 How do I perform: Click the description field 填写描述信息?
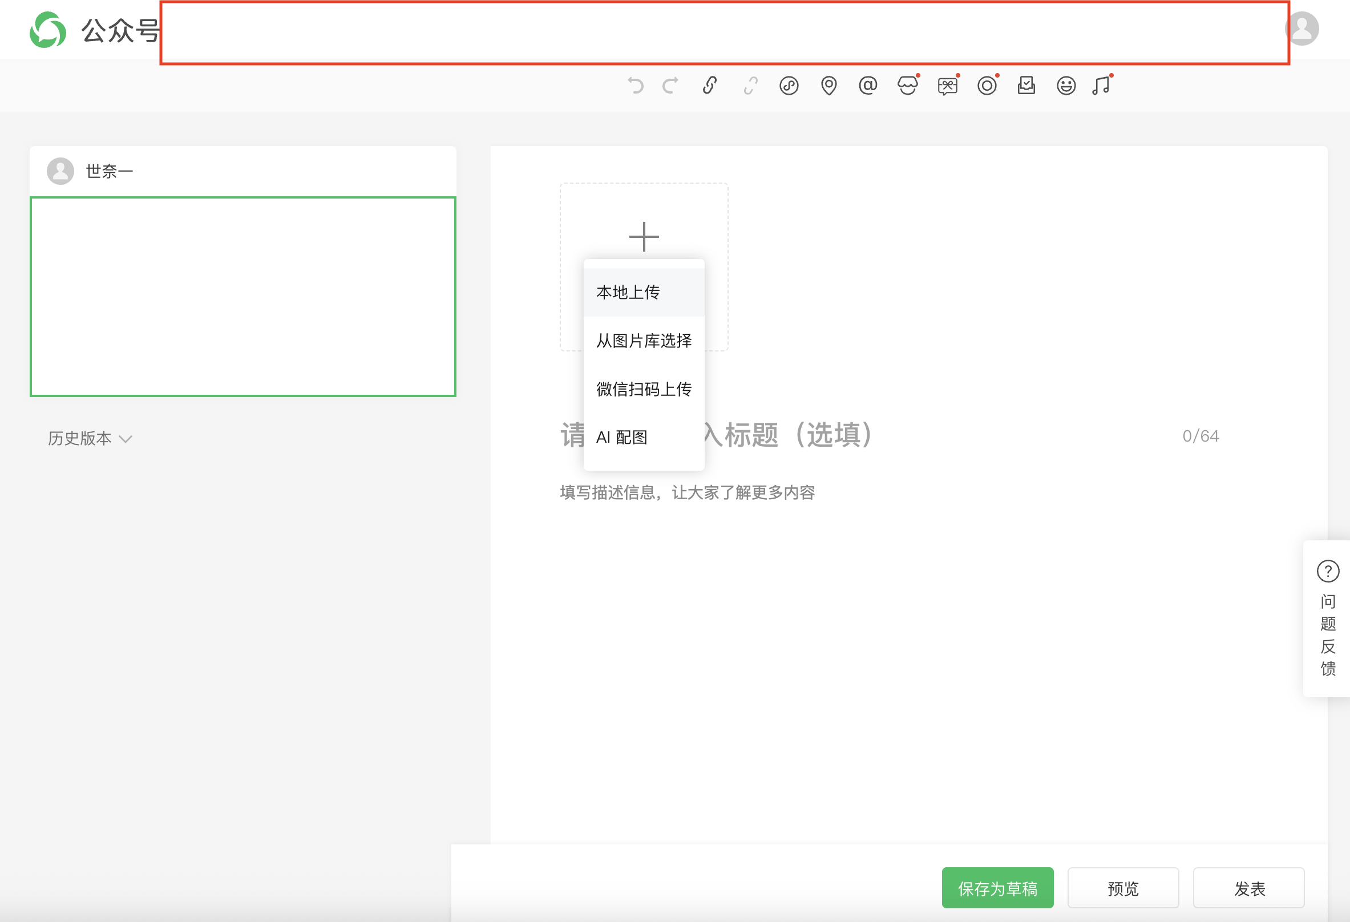click(x=687, y=492)
